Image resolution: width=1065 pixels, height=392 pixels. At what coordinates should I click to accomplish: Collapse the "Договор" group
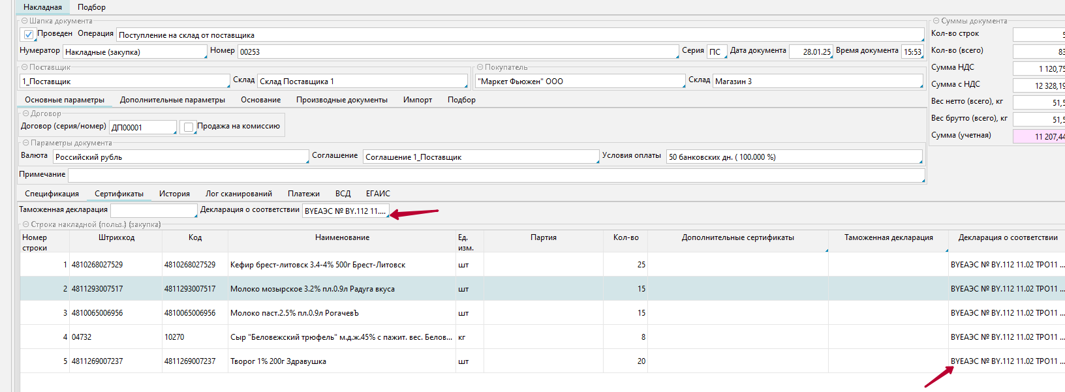(x=26, y=113)
